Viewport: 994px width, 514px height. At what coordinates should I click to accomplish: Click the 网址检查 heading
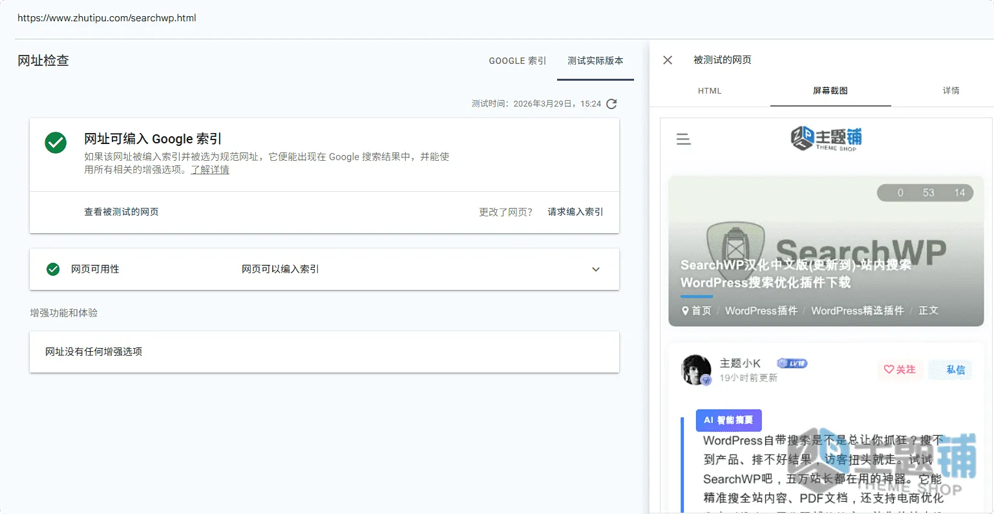tap(43, 61)
